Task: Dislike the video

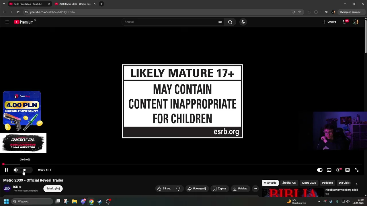Action: click(x=178, y=189)
